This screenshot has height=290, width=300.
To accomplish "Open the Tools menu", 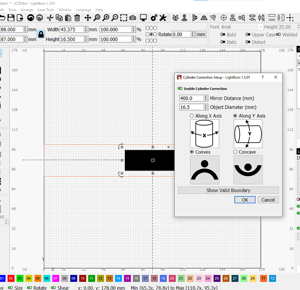I will pos(12,10).
